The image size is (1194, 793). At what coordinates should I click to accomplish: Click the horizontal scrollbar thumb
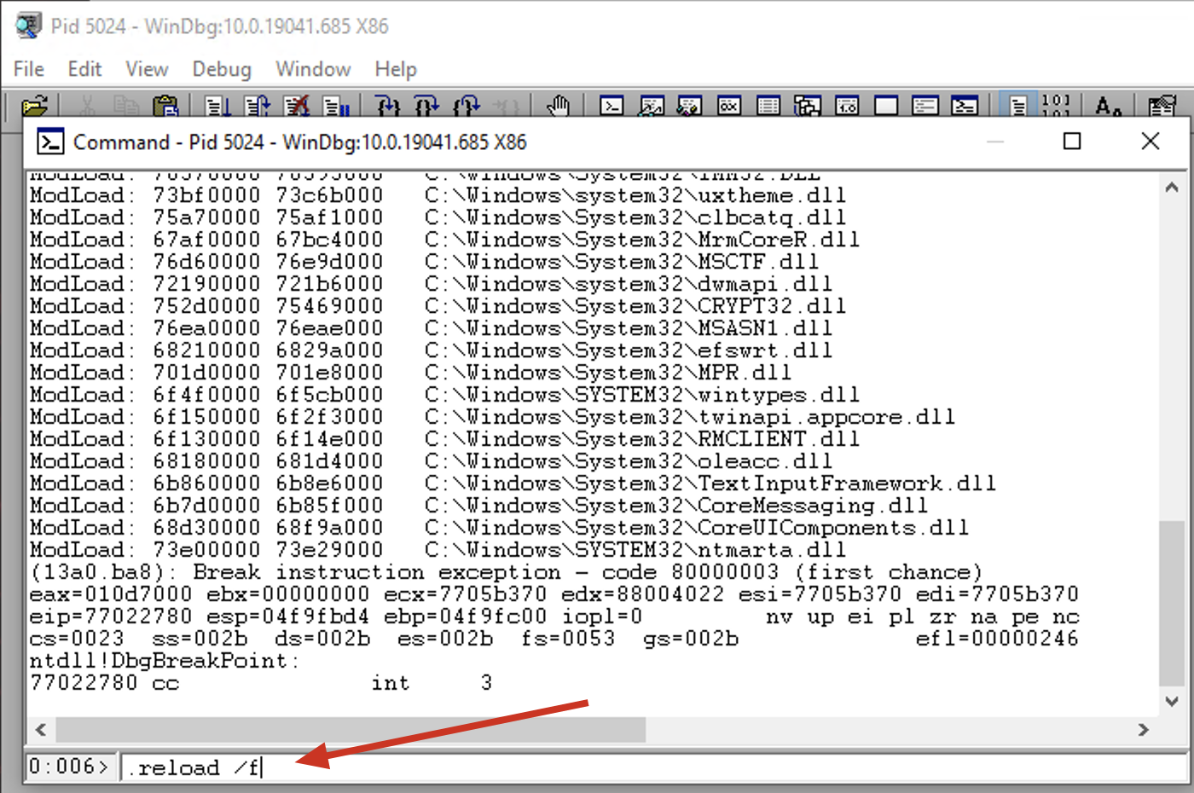tap(351, 730)
